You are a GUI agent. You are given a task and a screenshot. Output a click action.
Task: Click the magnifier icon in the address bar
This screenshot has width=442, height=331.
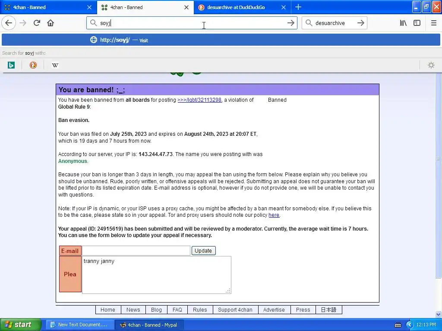[93, 23]
